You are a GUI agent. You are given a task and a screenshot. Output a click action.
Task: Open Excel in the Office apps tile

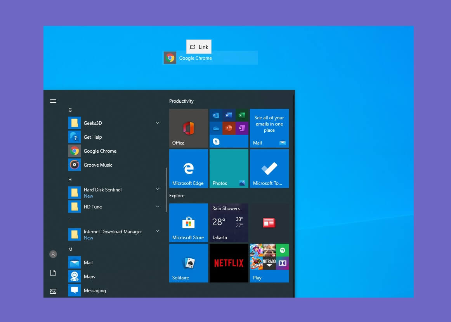242,115
